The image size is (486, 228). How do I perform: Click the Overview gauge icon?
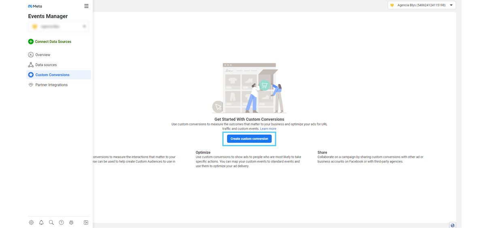tap(31, 55)
